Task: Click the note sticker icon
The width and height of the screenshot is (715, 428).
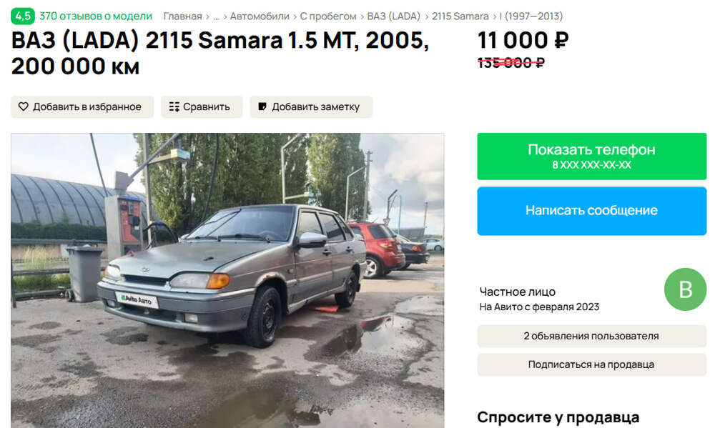Action: pyautogui.click(x=262, y=106)
